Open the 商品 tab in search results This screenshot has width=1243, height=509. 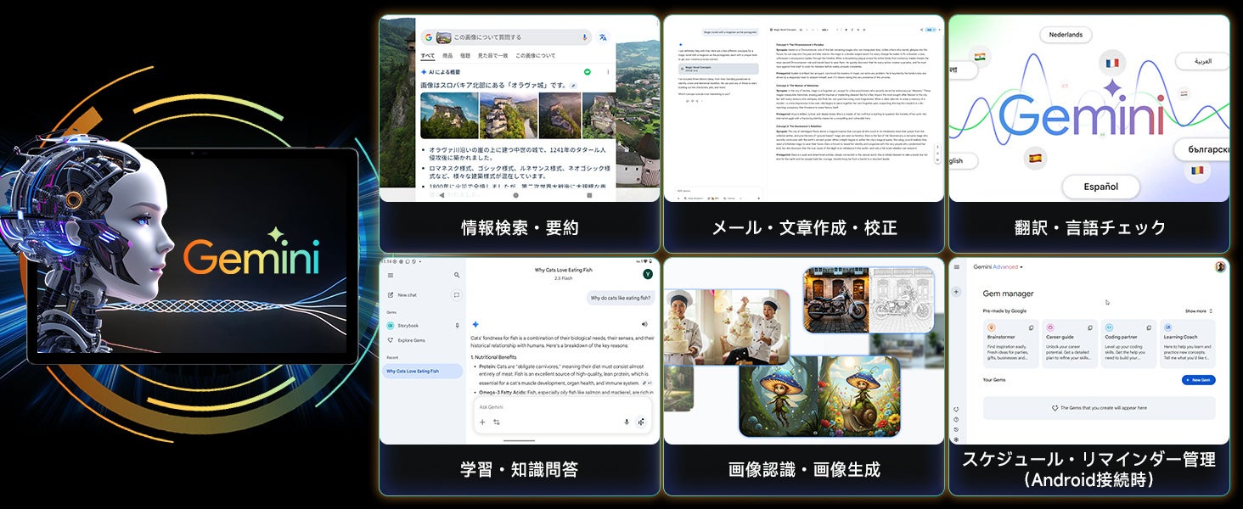pos(447,56)
